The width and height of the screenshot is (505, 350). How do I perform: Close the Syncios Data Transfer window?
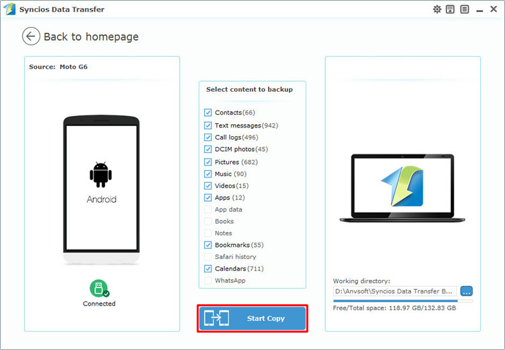click(494, 9)
